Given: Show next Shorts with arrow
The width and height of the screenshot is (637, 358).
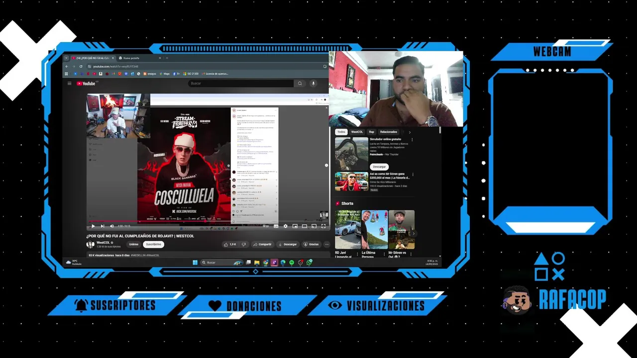Looking at the screenshot, I should [414, 233].
